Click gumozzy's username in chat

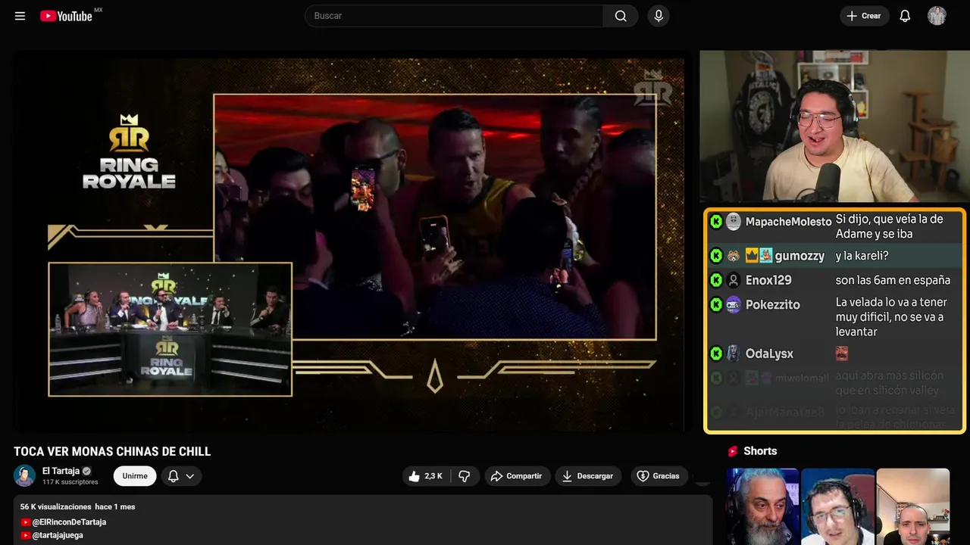point(799,257)
